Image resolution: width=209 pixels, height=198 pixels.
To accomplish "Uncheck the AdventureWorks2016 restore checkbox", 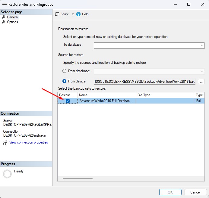I will [68, 101].
